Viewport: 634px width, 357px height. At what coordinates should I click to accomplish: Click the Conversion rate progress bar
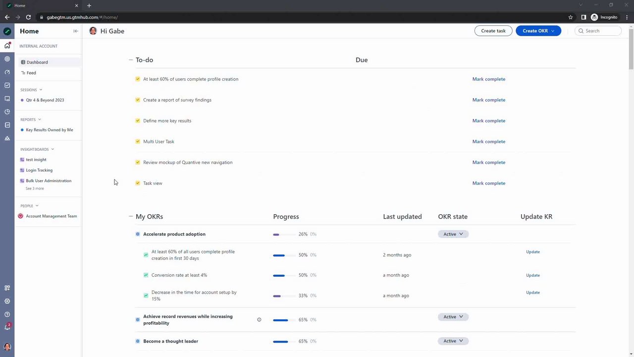(x=279, y=275)
